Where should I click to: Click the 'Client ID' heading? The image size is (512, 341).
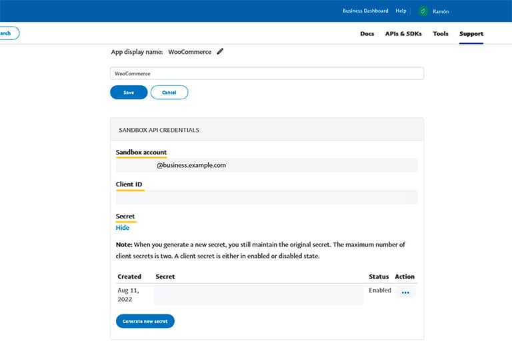(x=129, y=184)
